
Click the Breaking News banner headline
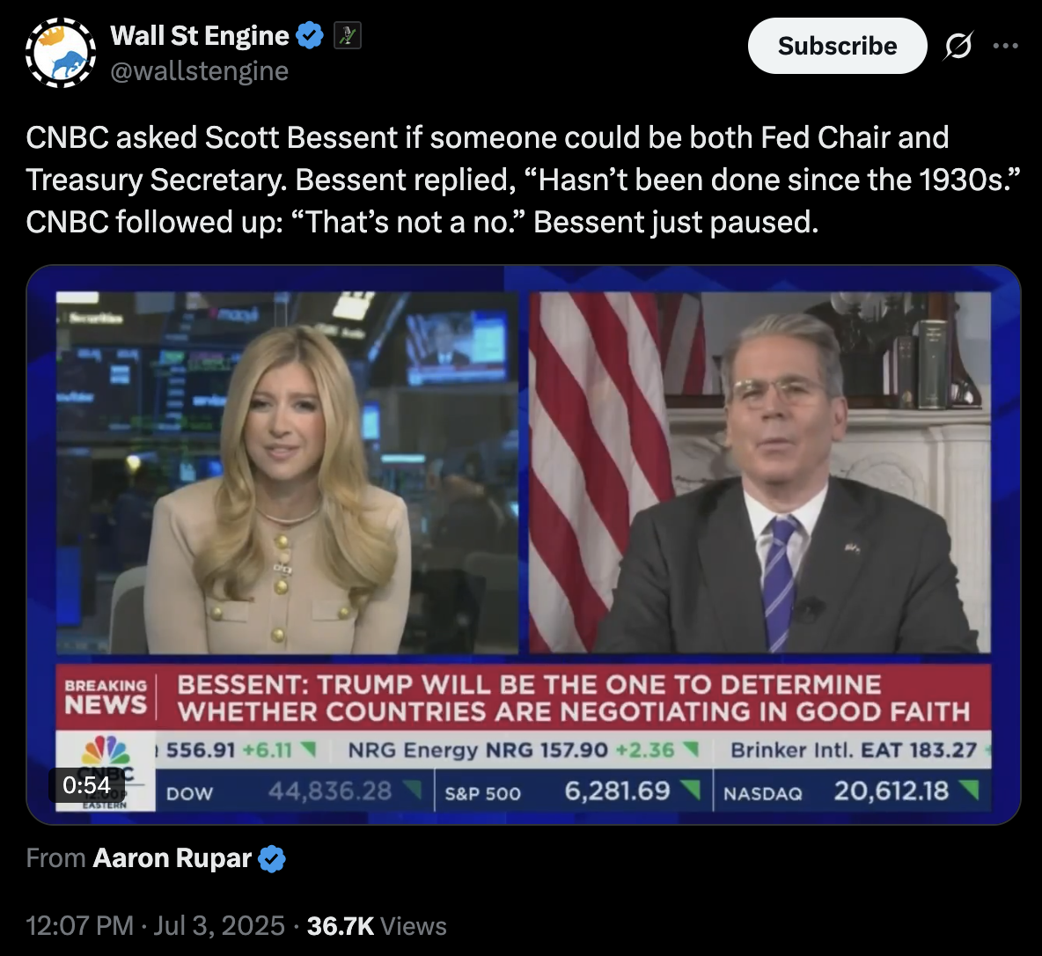(x=574, y=698)
